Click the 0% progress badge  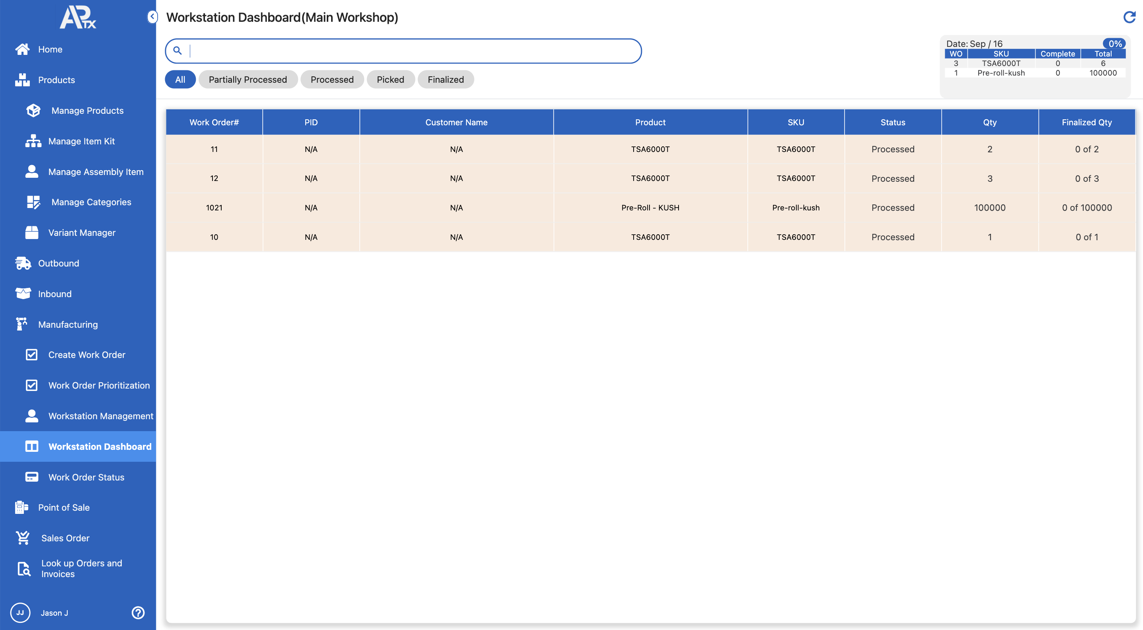click(1114, 43)
